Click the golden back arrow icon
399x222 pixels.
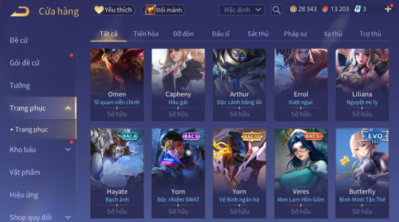[x=20, y=11]
